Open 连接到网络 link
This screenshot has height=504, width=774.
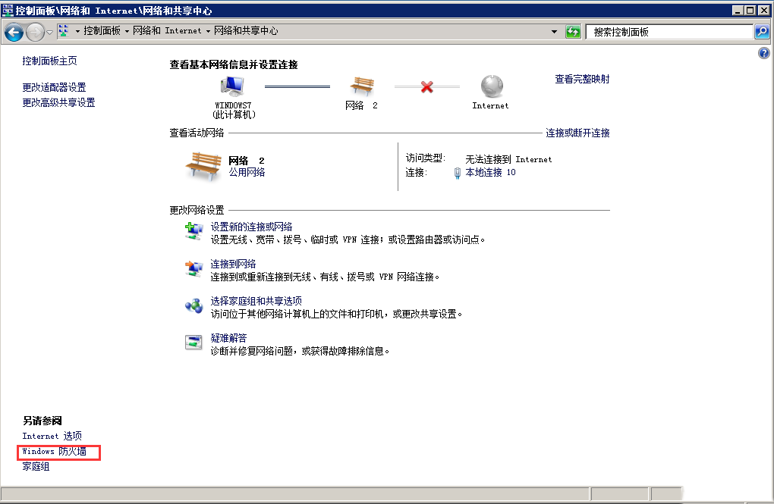pos(233,264)
